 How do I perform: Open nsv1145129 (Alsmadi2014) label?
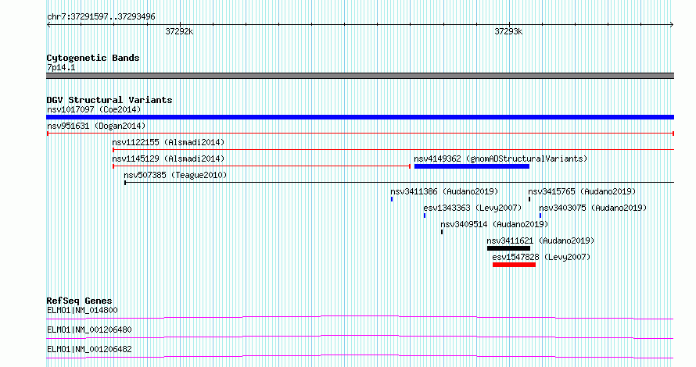click(168, 159)
